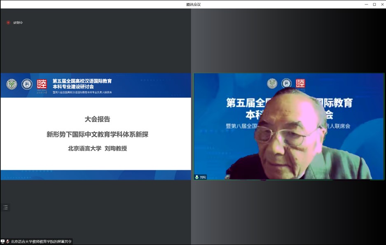The width and height of the screenshot is (386, 245).
Task: Click the 腾讯会议 window title bar
Action: click(x=193, y=4)
